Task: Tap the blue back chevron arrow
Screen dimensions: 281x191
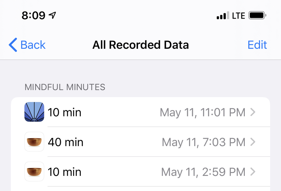Action: tap(13, 45)
